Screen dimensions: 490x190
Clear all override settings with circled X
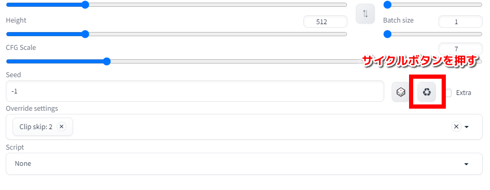point(456,126)
